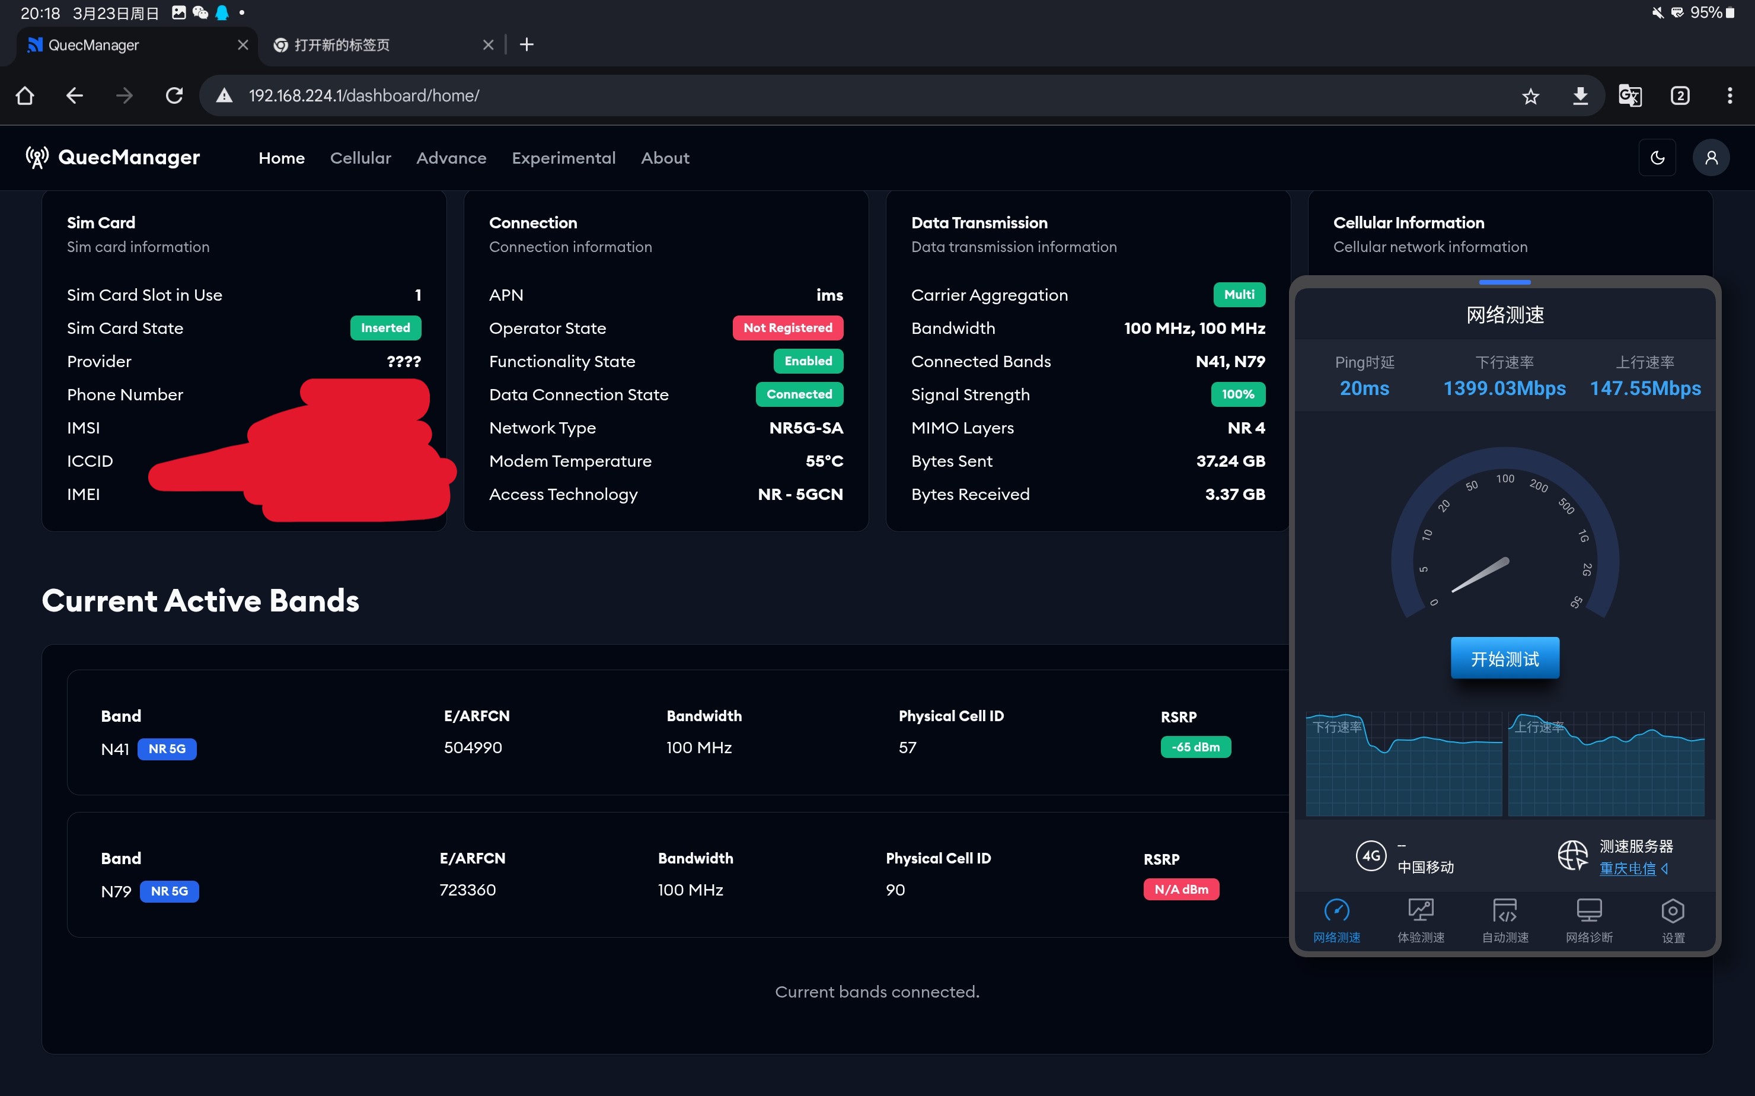The image size is (1755, 1096).
Task: Click the NR 5G badge next to N41
Action: tap(167, 749)
